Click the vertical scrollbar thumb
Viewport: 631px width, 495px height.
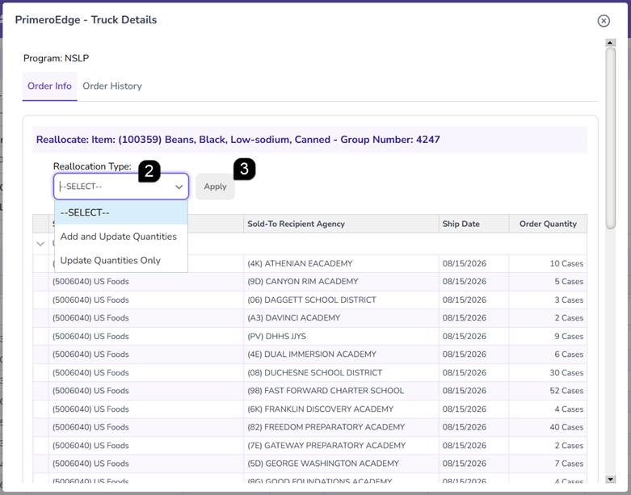click(611, 138)
